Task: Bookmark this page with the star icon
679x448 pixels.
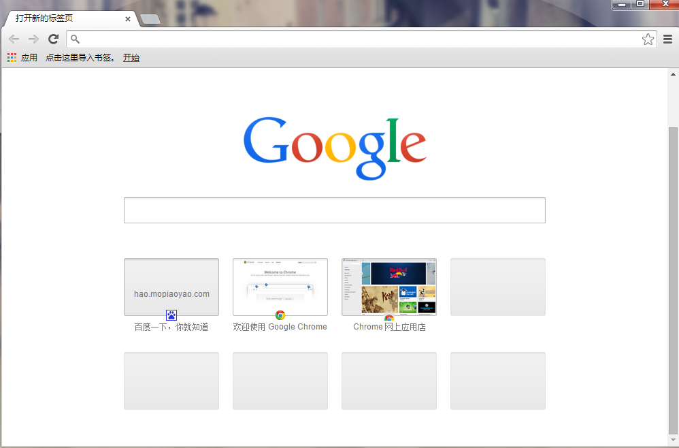Action: (648, 39)
